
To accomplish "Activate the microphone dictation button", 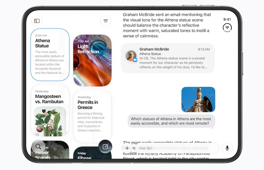I will 227,148.
